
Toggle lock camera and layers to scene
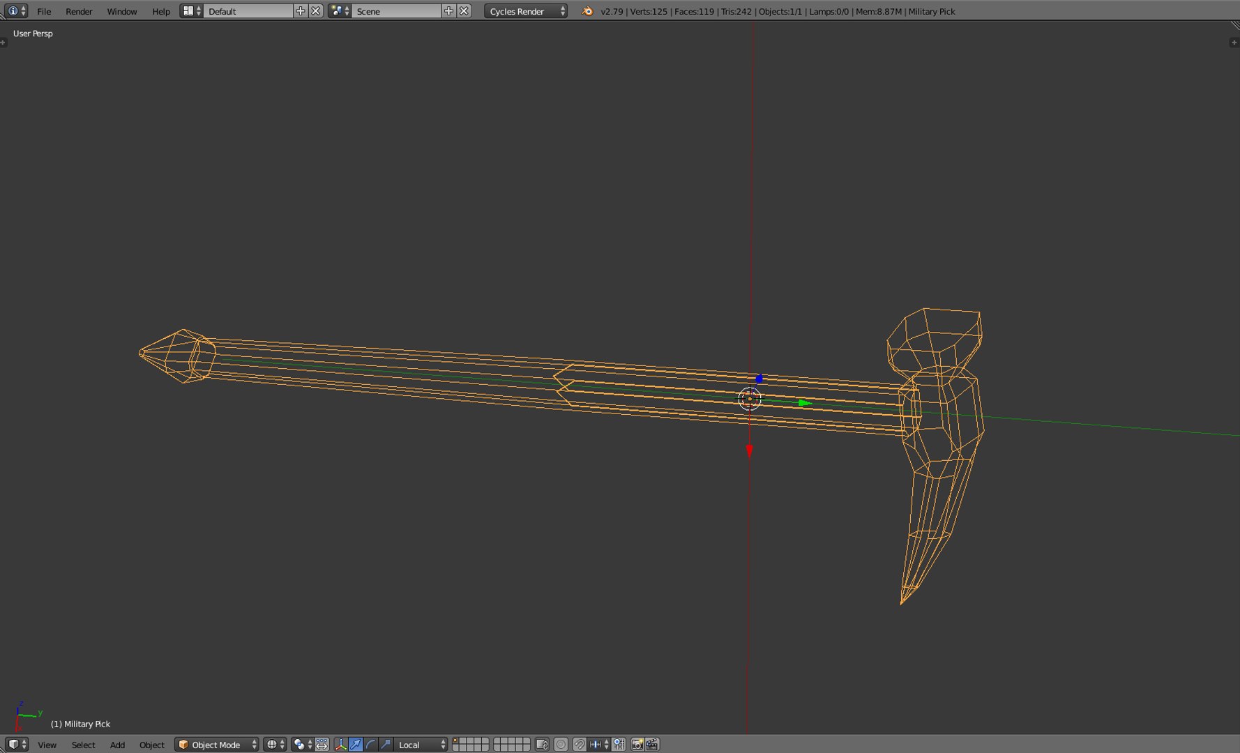pos(542,745)
